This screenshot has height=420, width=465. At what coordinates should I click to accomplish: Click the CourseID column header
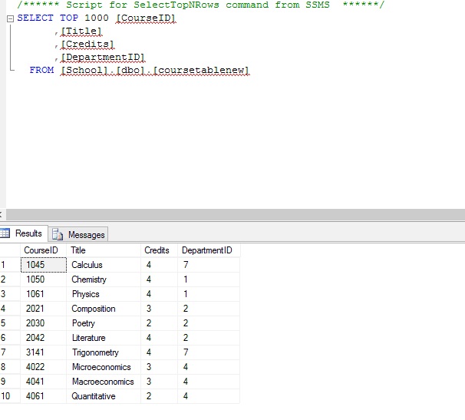pos(43,250)
